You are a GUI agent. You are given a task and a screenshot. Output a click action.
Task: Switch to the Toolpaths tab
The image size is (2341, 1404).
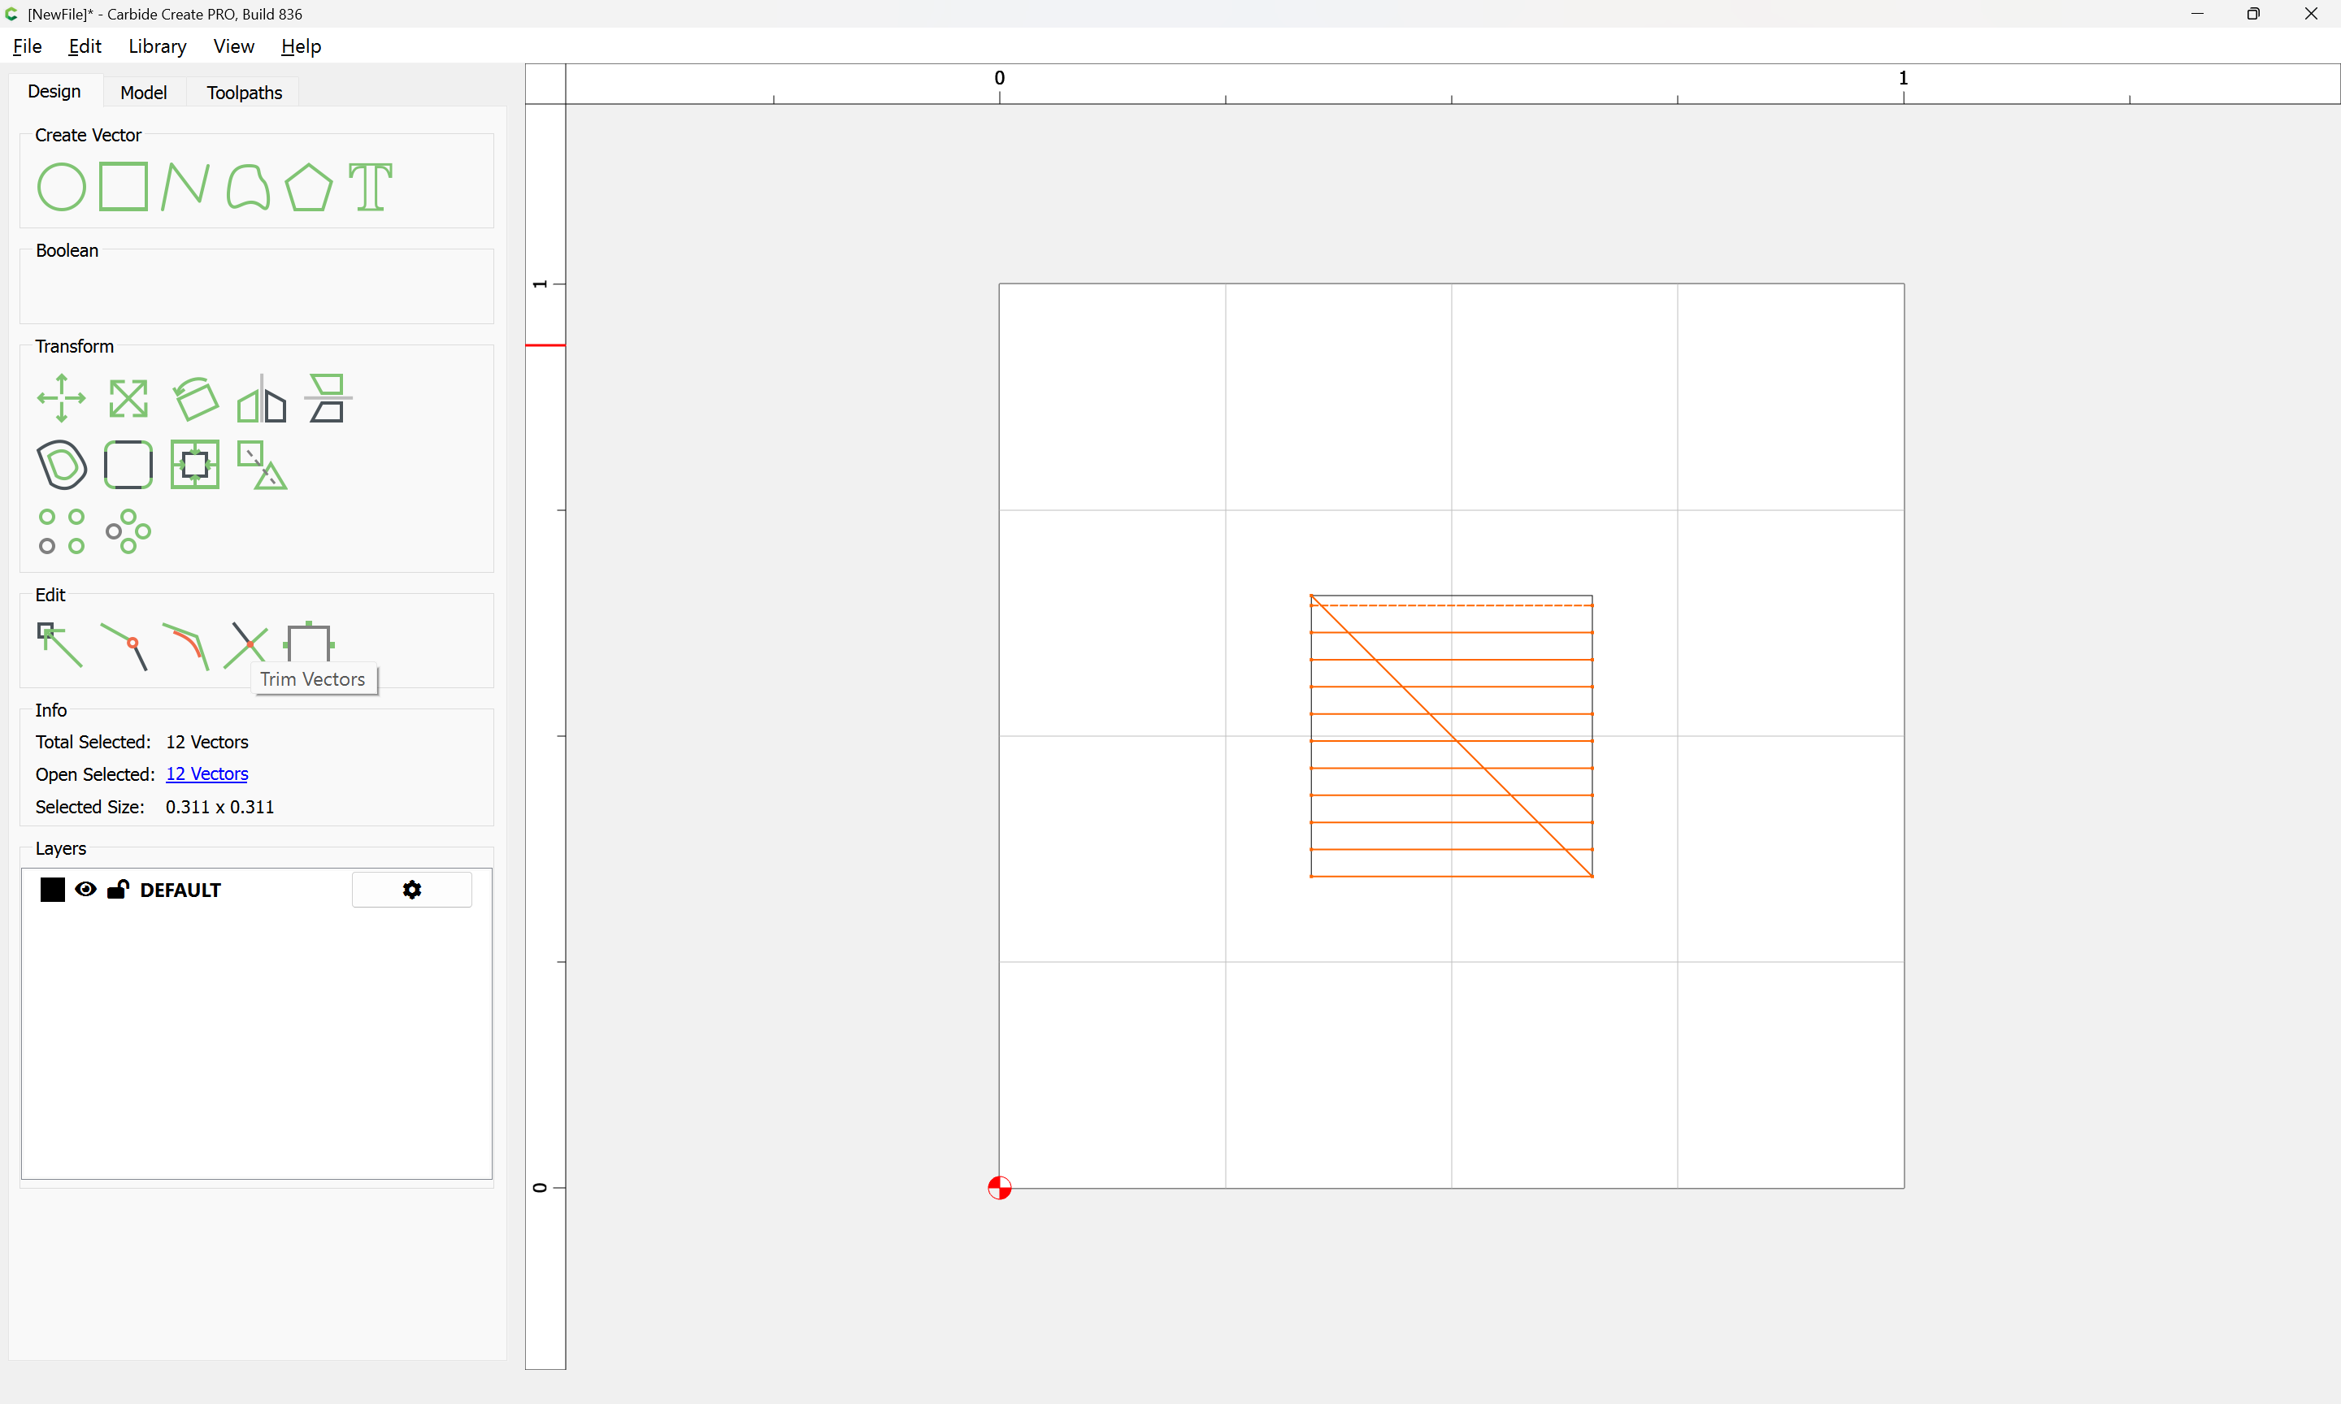244,93
